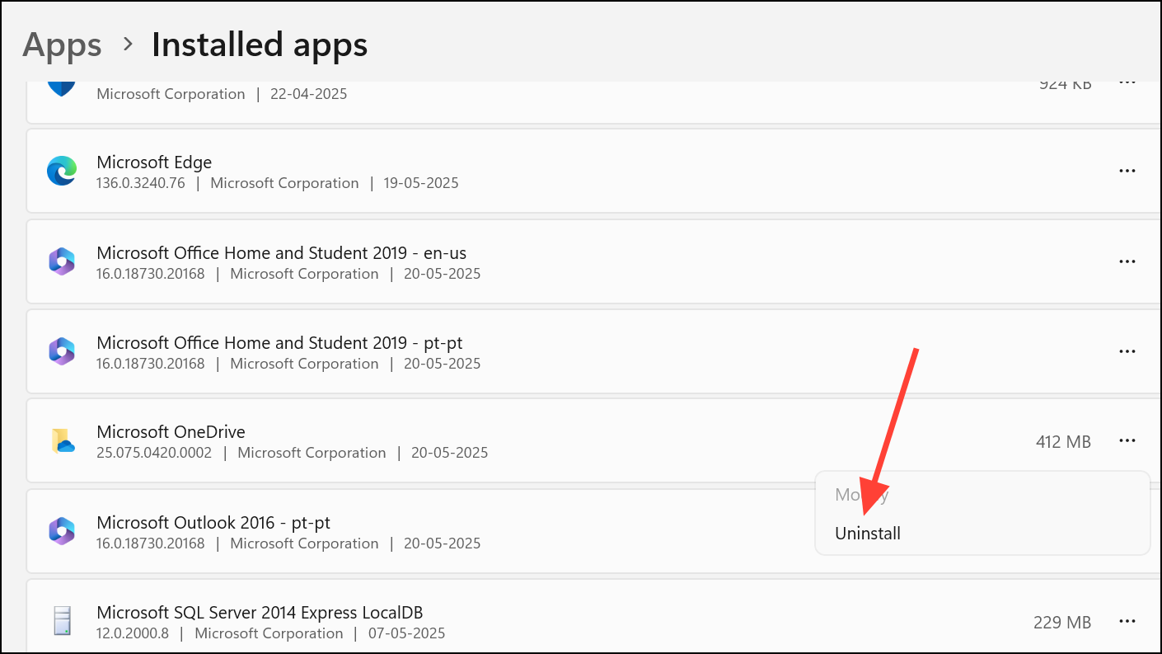Open the three-dot menu for Office 2019 pt-pt
The image size is (1162, 654).
pos(1127,351)
